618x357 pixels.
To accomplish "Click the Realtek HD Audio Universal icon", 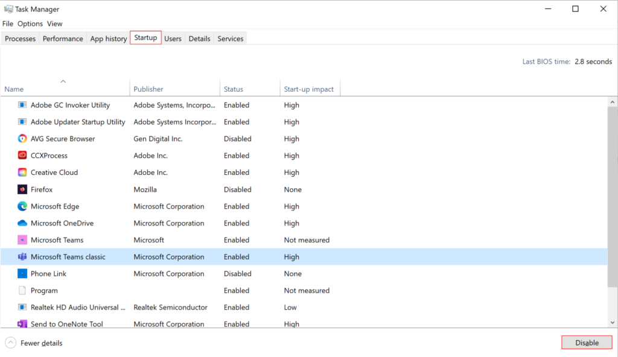I will 23,308.
